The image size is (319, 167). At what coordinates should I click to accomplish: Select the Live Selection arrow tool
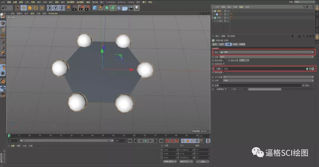[x=18, y=8]
